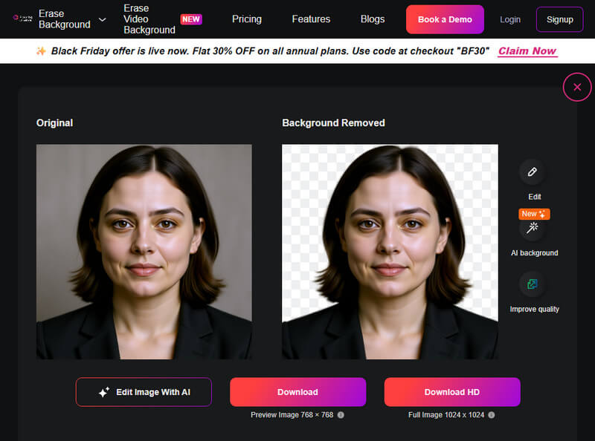Image resolution: width=595 pixels, height=441 pixels.
Task: Switch to Erase Video Background
Action: 148,19
